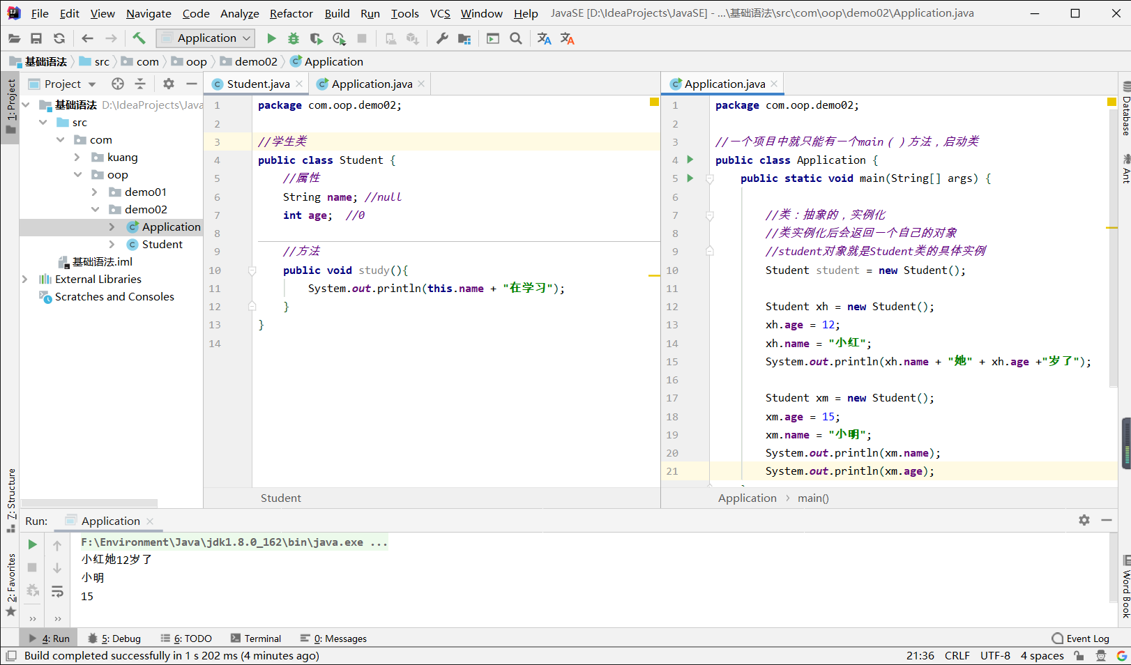Image resolution: width=1131 pixels, height=665 pixels.
Task: Click the demo02 breadcrumb in navigation bar
Action: (x=249, y=61)
